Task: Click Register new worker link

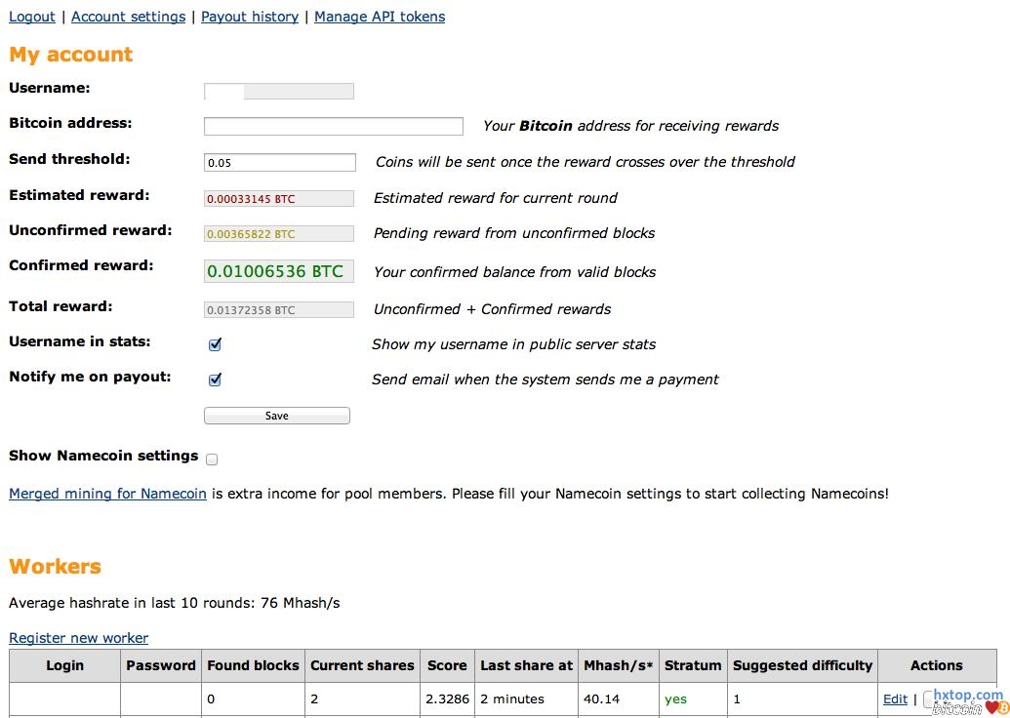Action: click(x=78, y=638)
